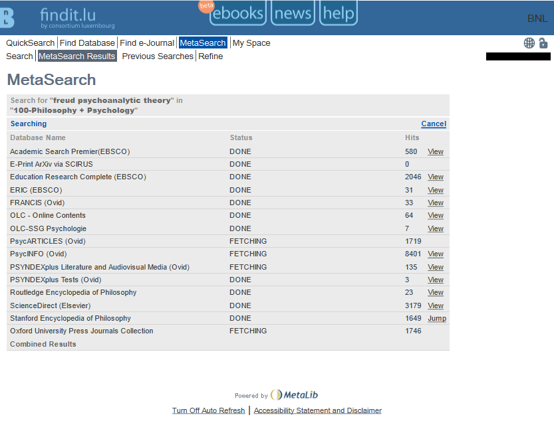Screen dimensions: 554x429
Task: Open the ebooks tab
Action: 238,13
